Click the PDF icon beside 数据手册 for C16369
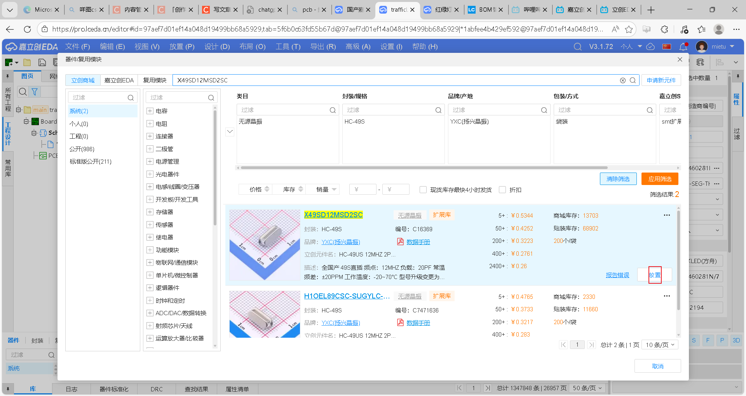 (400, 241)
